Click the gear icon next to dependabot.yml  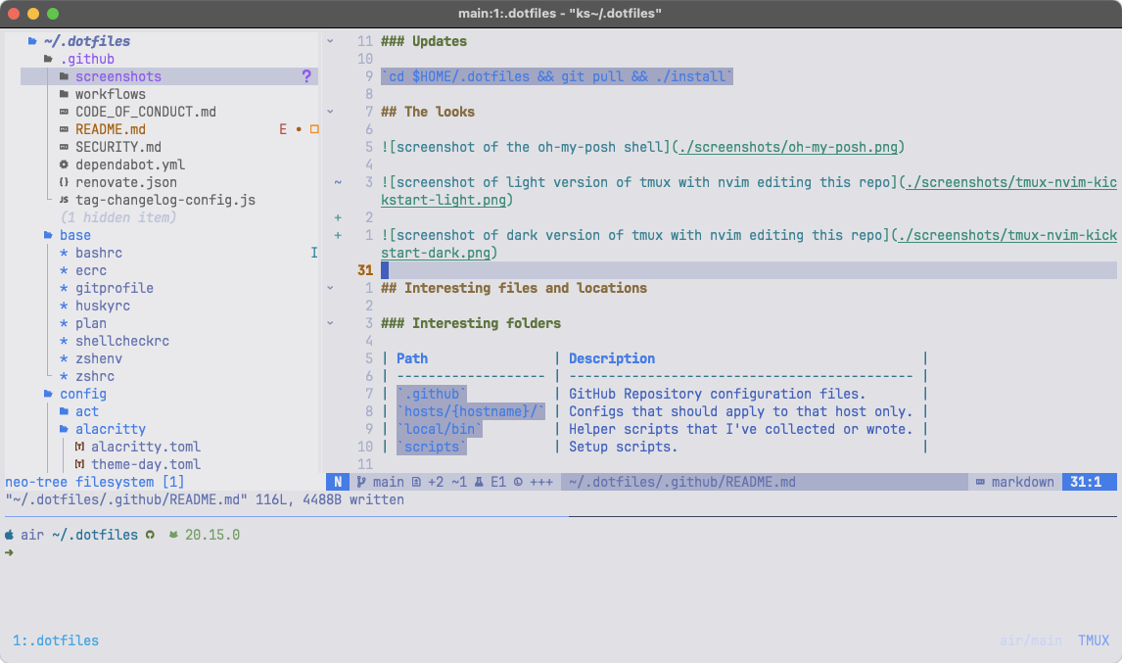64,165
